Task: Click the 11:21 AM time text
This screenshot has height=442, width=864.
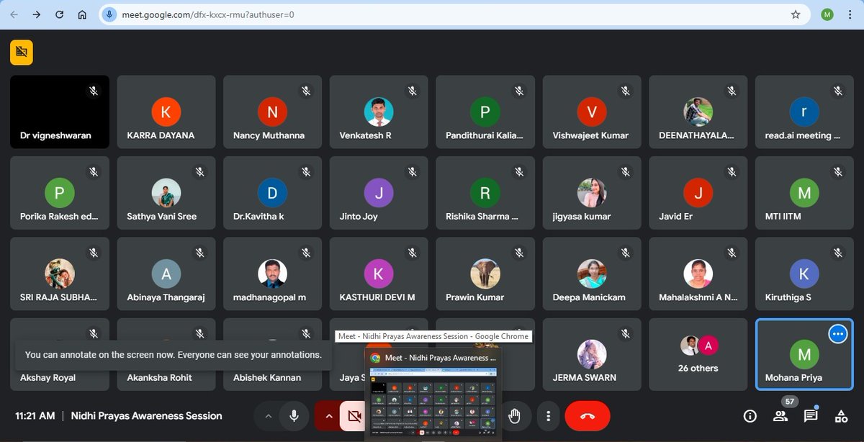Action: click(35, 416)
